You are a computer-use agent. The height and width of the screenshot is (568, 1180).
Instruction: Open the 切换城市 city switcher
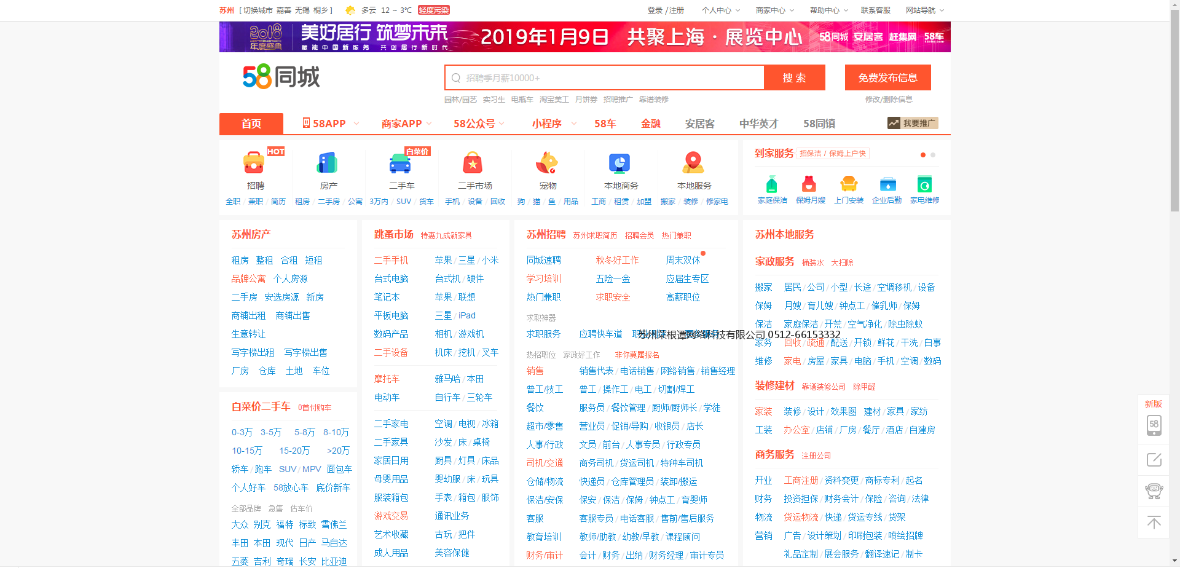(x=258, y=10)
